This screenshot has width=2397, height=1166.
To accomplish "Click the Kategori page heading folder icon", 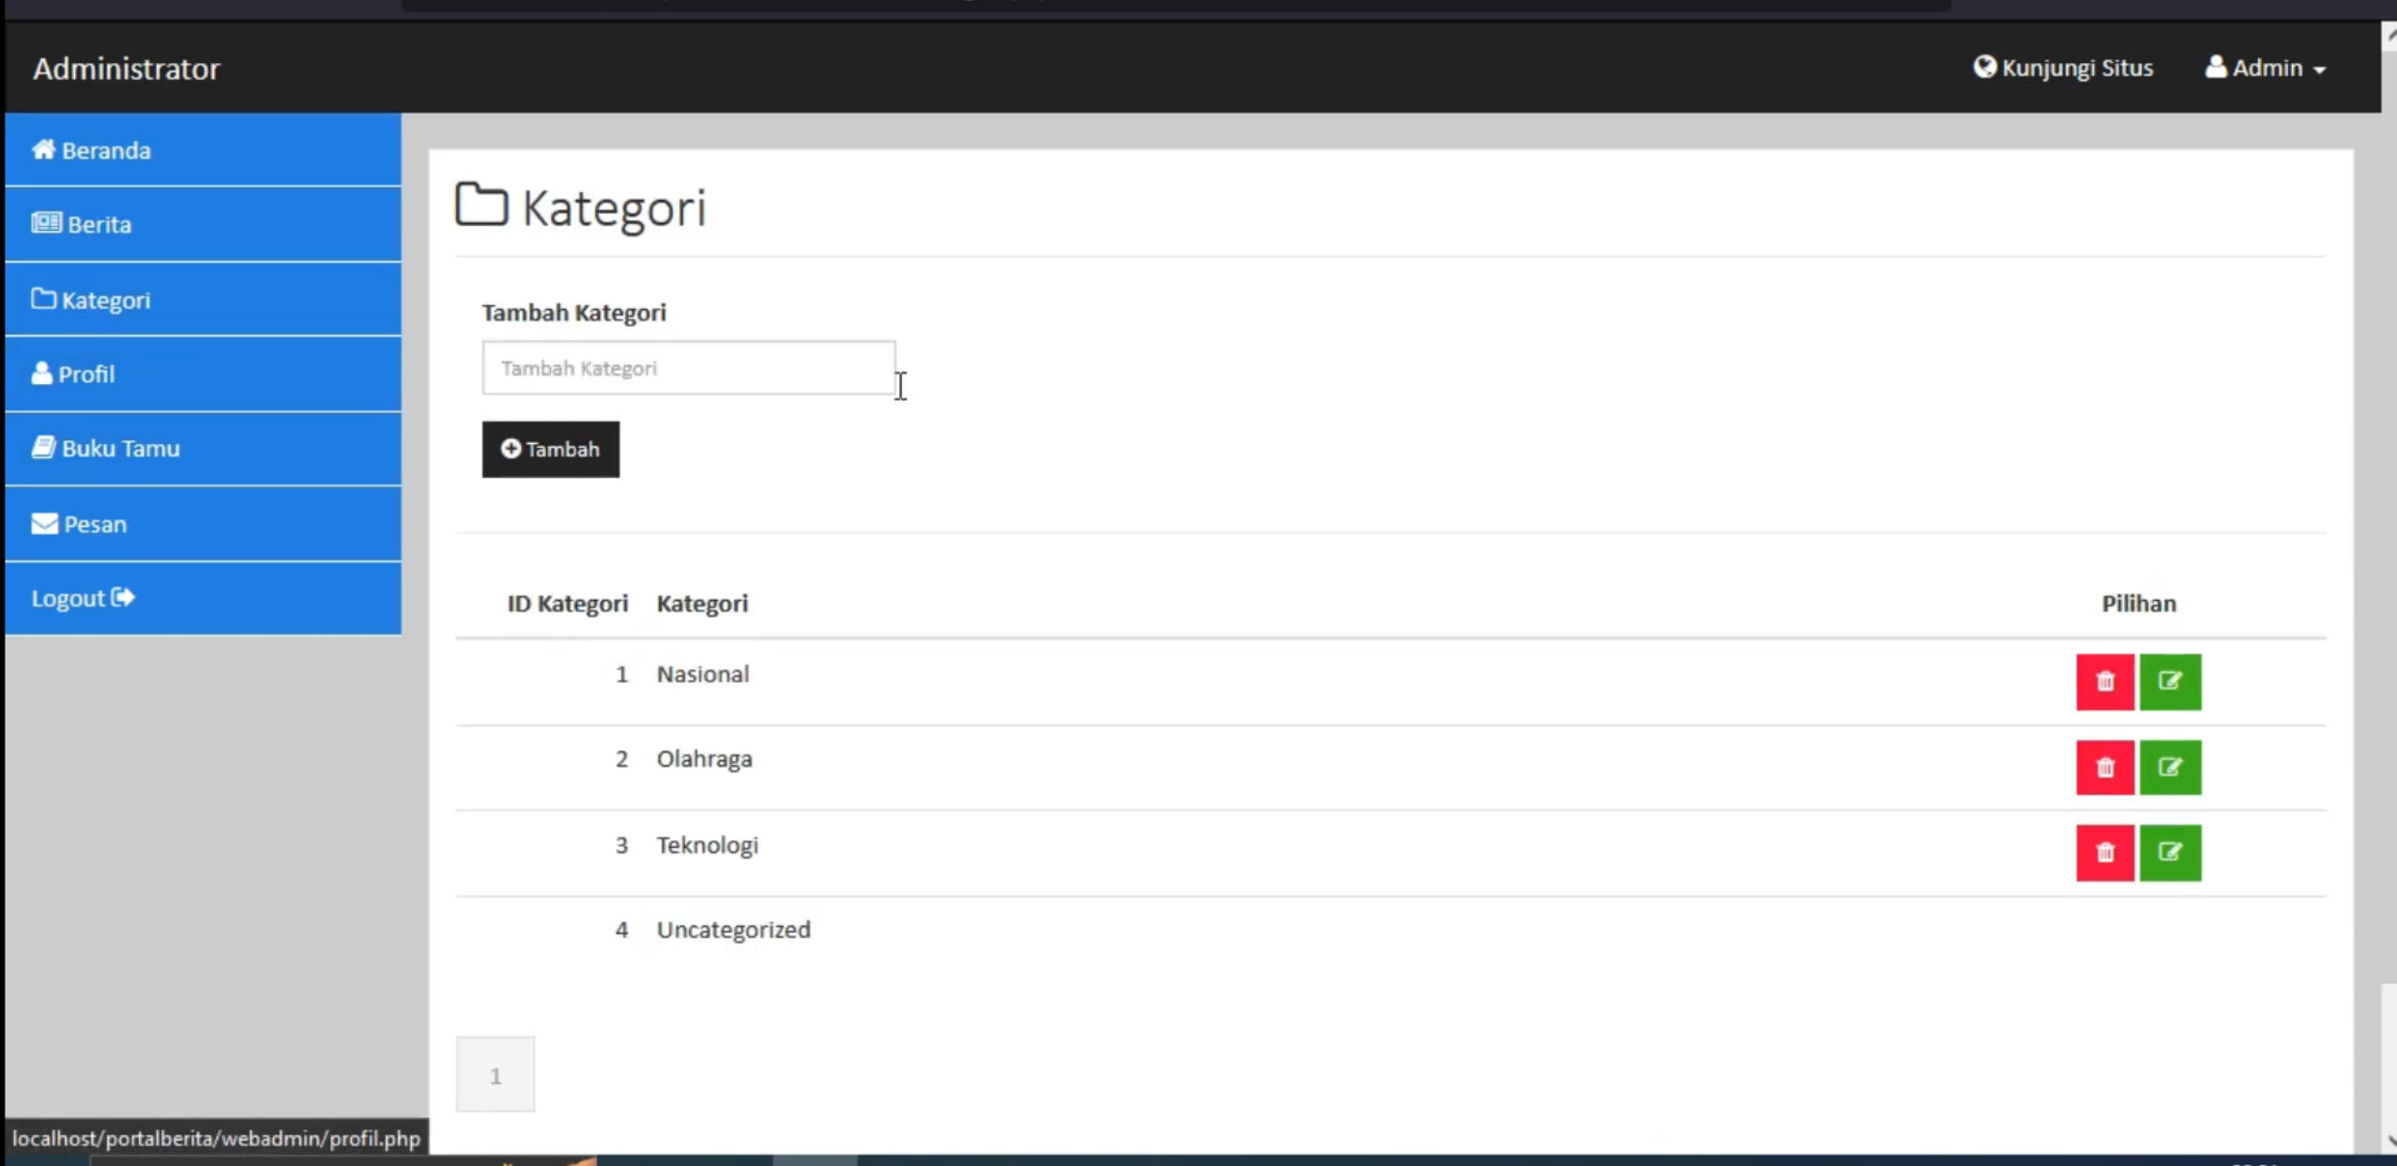I will [481, 205].
